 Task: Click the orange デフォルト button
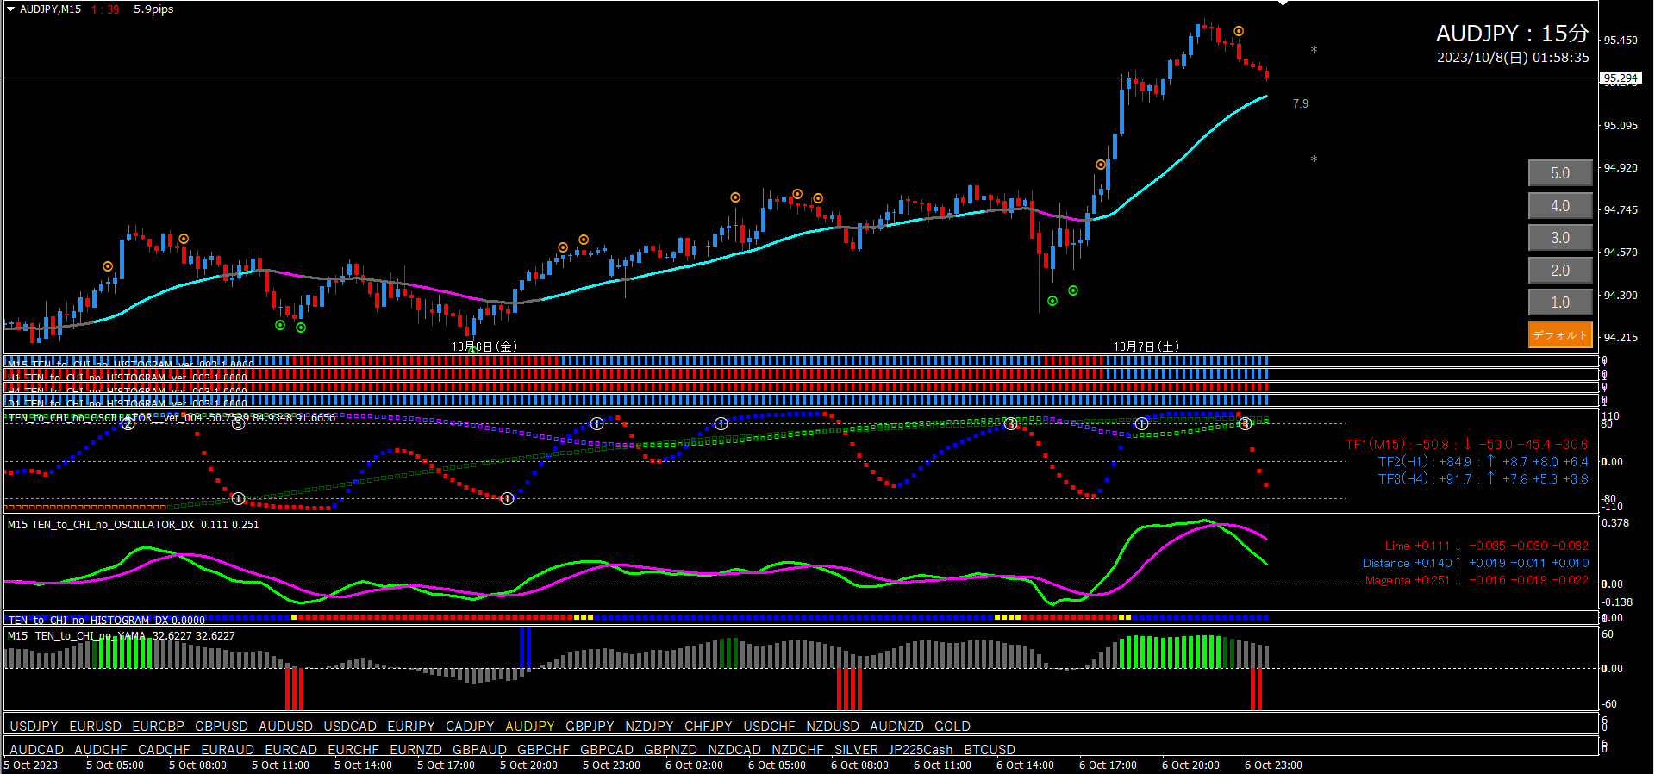point(1560,335)
